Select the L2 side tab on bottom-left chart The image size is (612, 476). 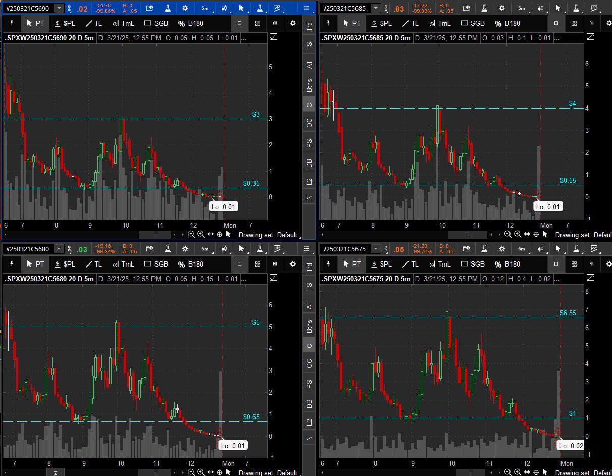click(x=309, y=421)
